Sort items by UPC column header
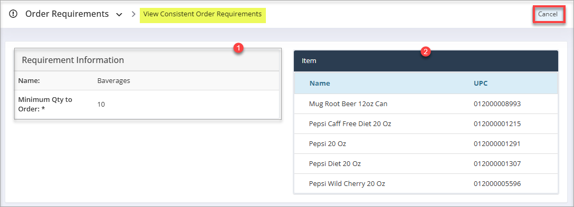Screen dimensions: 574x207 481,83
